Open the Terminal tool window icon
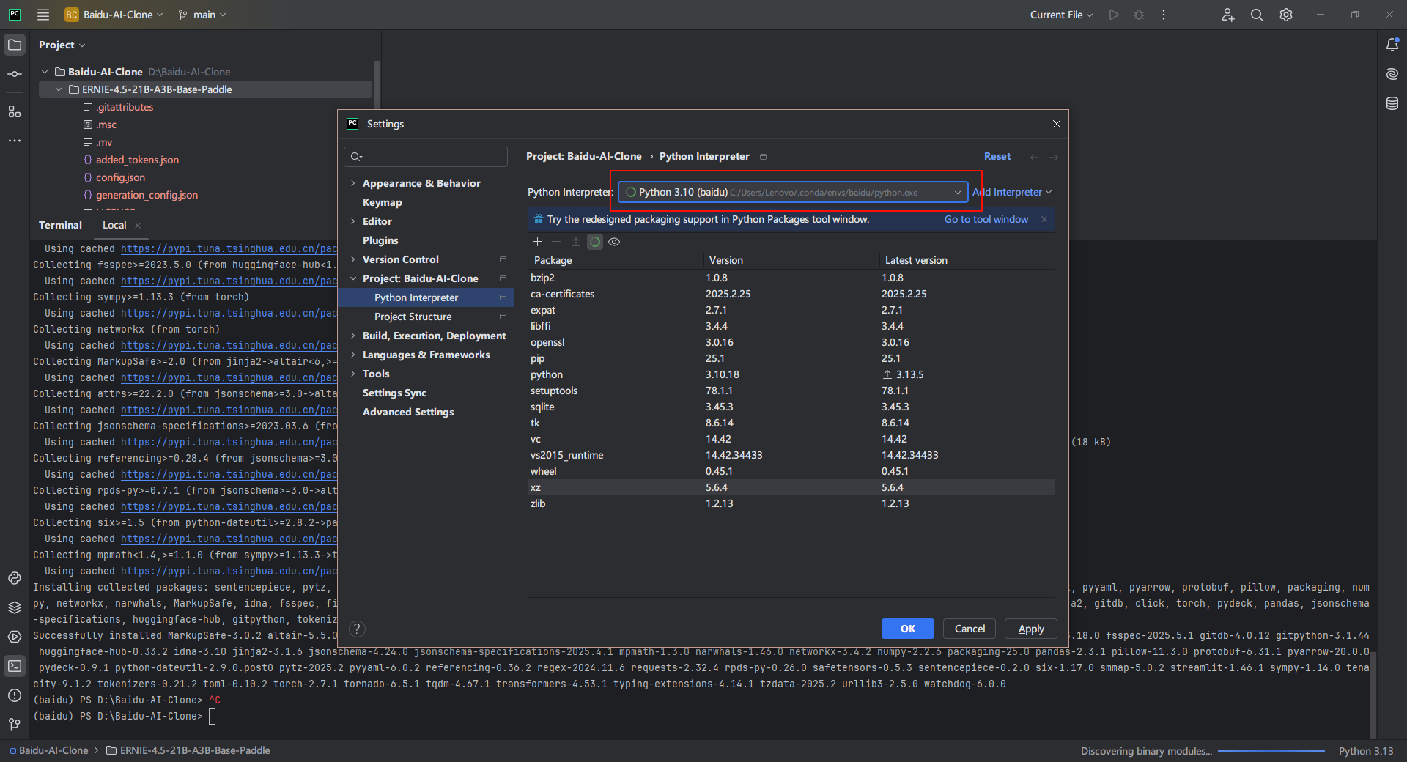Viewport: 1407px width, 762px height. [x=15, y=666]
